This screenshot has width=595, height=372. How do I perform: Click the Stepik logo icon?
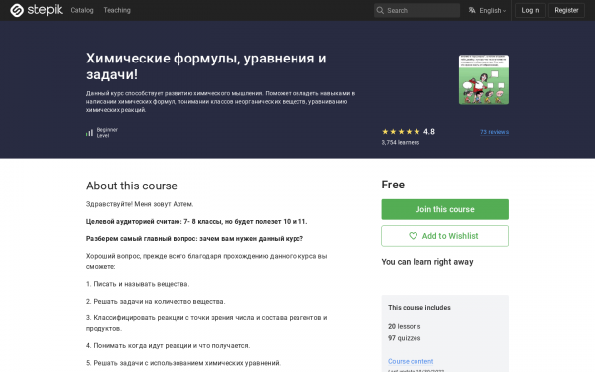coord(17,10)
